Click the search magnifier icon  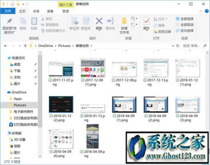tap(205, 46)
